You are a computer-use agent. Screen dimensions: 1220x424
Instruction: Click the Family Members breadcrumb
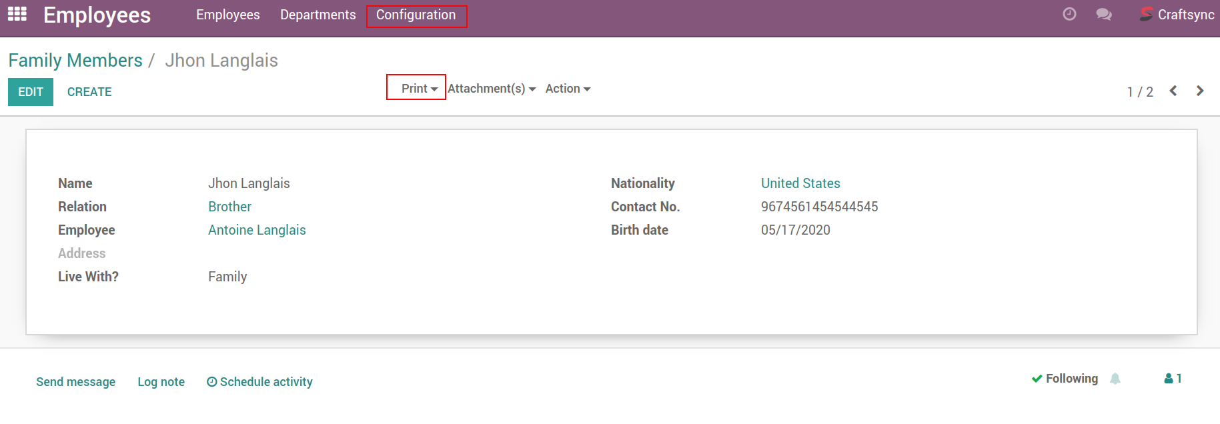(x=75, y=61)
